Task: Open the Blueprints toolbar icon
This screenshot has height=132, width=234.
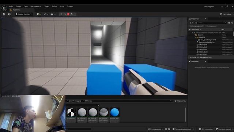Action: coord(46,14)
